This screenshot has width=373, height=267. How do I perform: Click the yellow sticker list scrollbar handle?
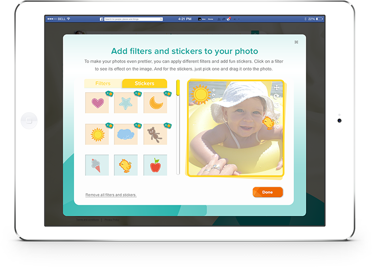[x=178, y=88]
